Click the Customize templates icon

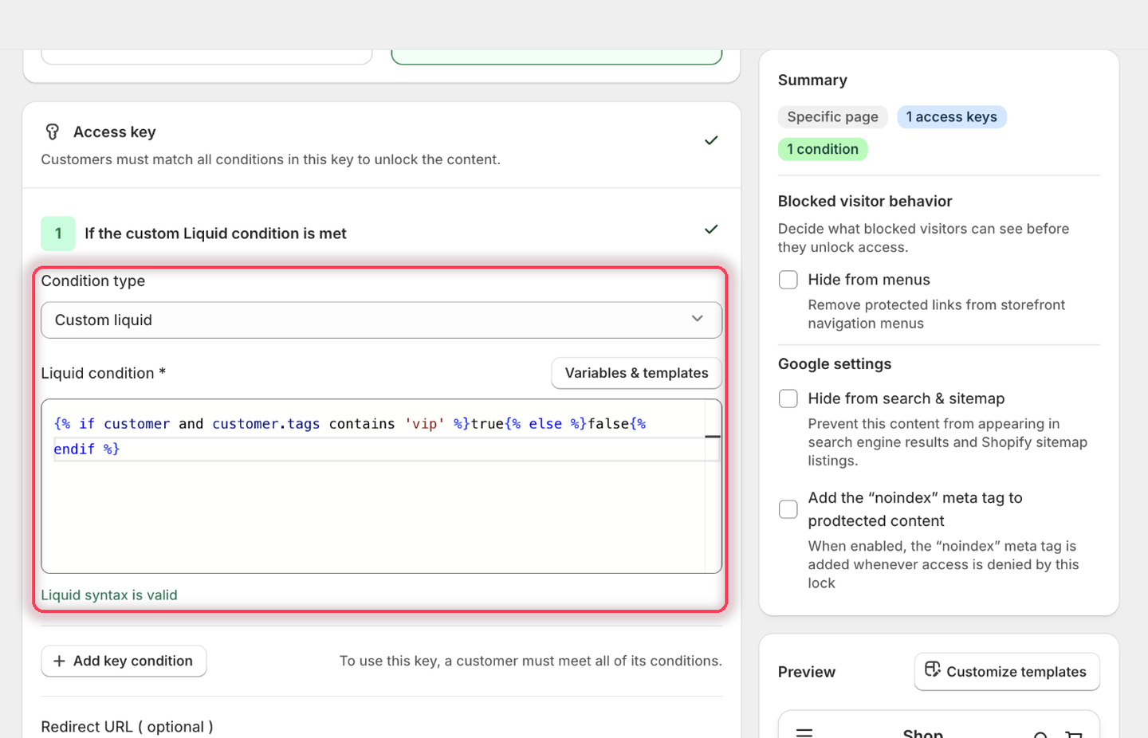coord(933,669)
